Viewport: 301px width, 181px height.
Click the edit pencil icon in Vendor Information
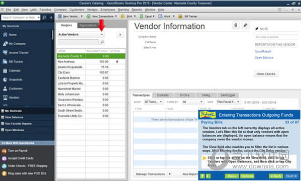[x=245, y=25]
